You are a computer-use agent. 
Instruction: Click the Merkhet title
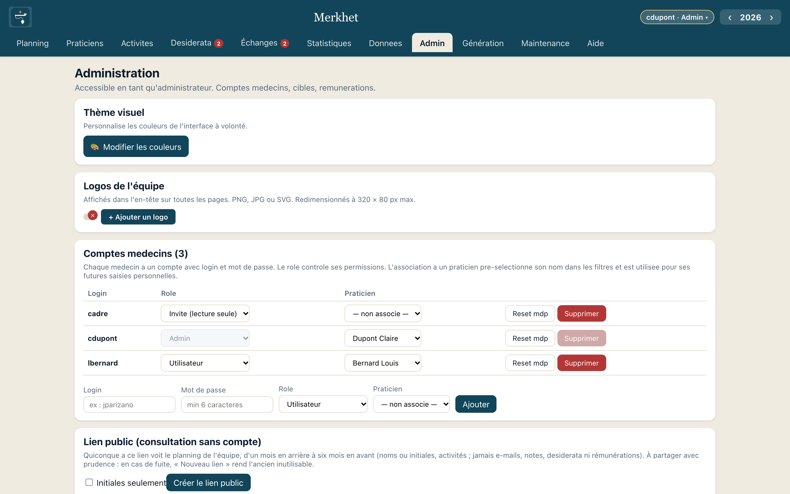coord(336,17)
